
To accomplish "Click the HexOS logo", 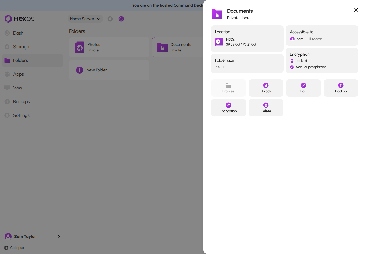I will [x=19, y=19].
